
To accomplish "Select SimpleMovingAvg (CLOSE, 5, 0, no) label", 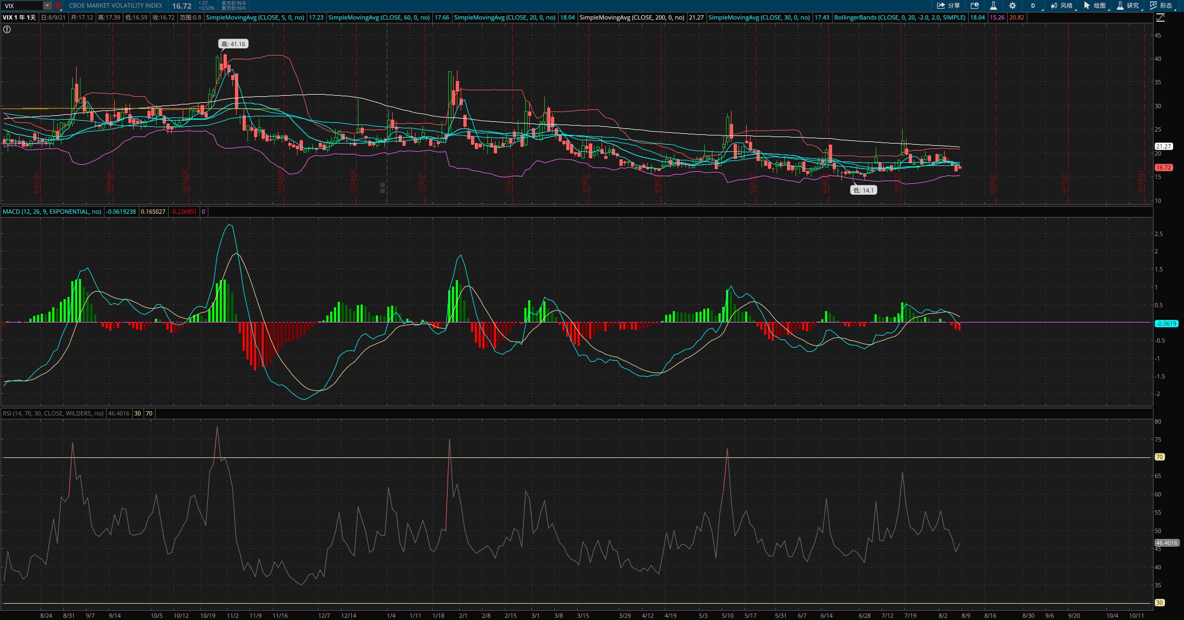I will pyautogui.click(x=255, y=17).
